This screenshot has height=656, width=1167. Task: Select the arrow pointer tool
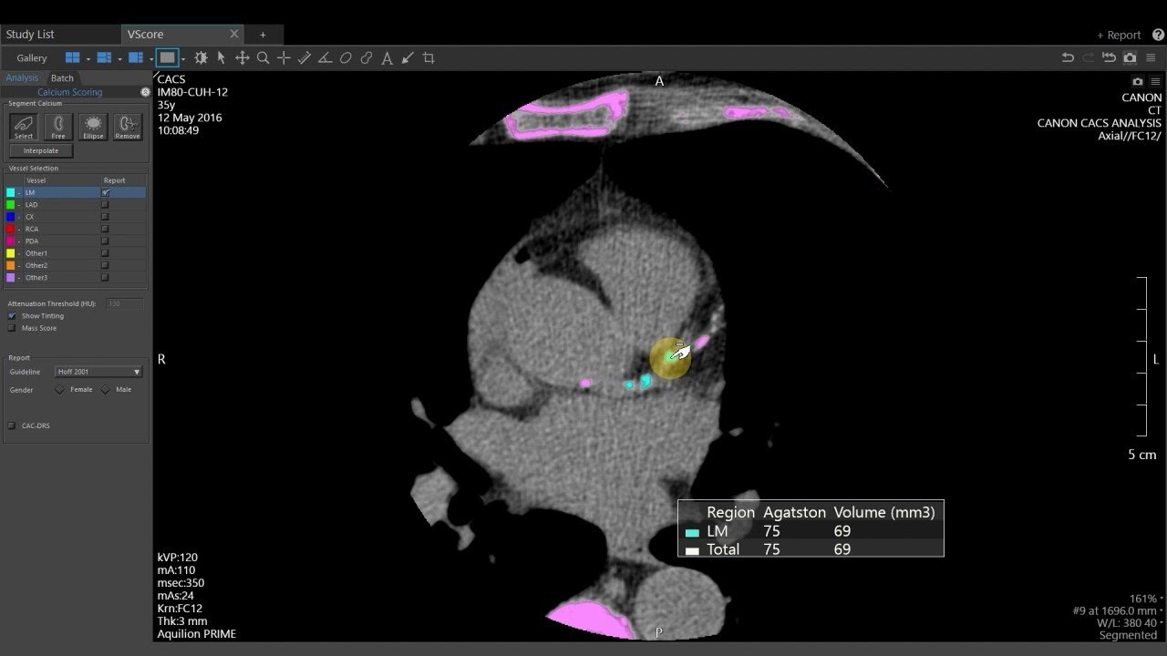coord(221,57)
